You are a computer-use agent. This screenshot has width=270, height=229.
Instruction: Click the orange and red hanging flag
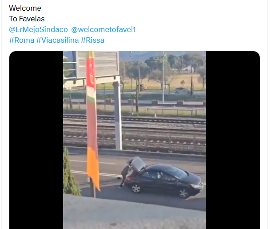pos(92,121)
